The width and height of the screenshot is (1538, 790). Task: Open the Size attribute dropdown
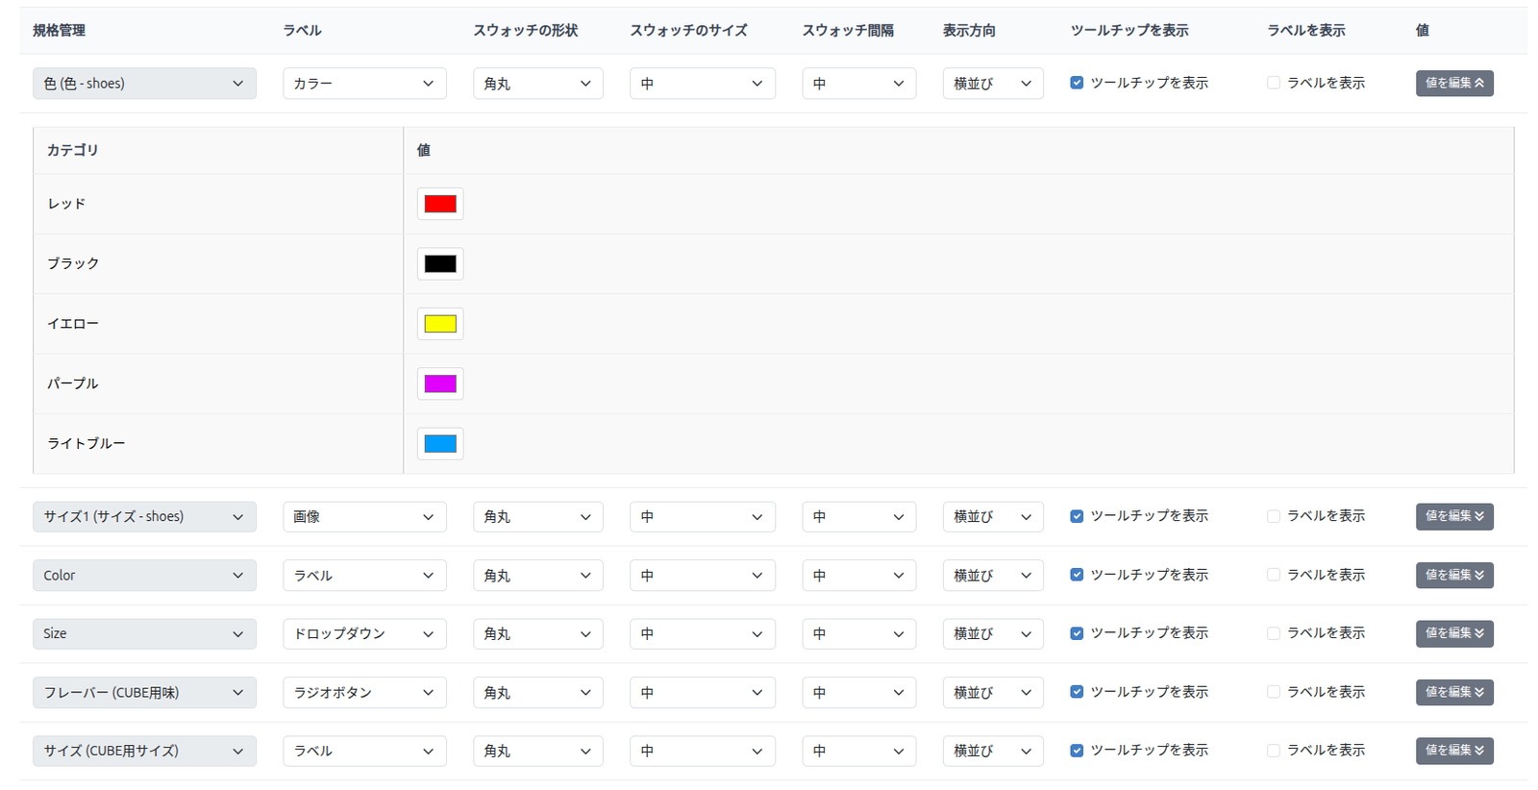(x=144, y=634)
